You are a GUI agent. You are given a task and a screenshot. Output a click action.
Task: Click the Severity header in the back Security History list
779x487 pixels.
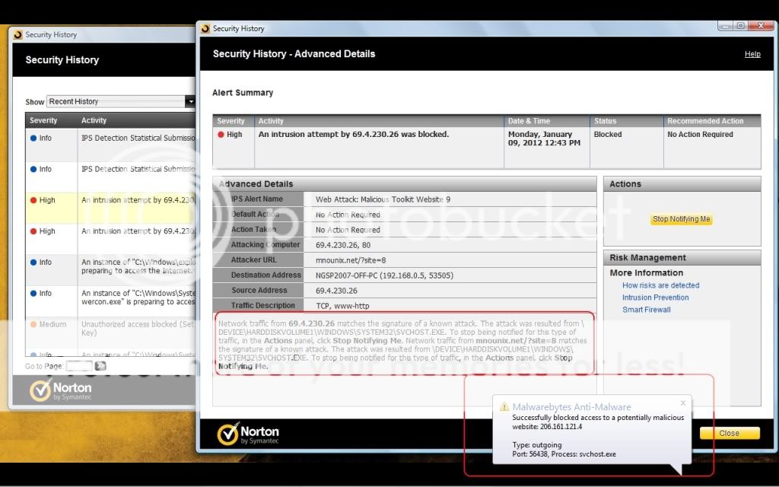pyautogui.click(x=51, y=120)
